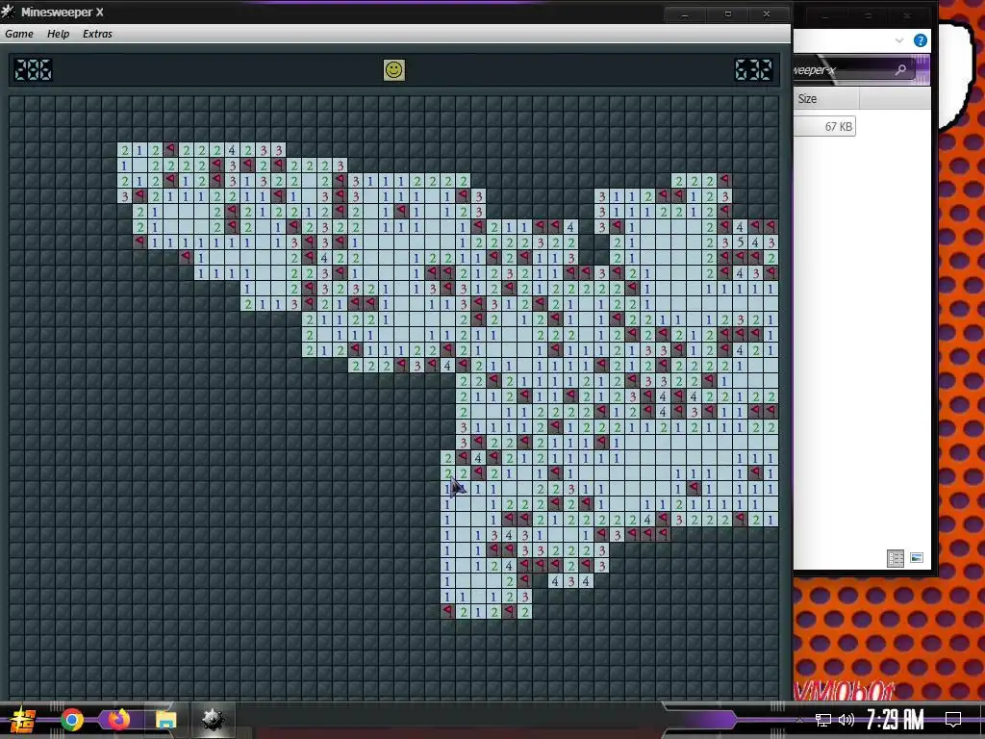Open the Game menu
This screenshot has width=985, height=739.
(19, 34)
